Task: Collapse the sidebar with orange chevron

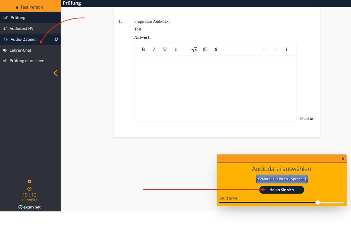Action: (x=55, y=73)
